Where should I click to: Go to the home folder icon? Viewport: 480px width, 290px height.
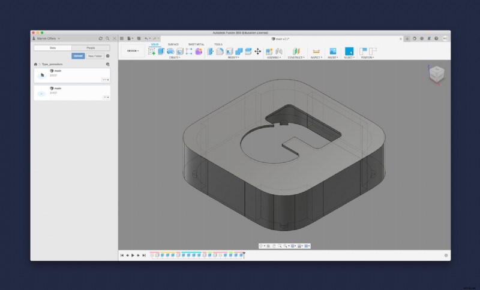35,64
